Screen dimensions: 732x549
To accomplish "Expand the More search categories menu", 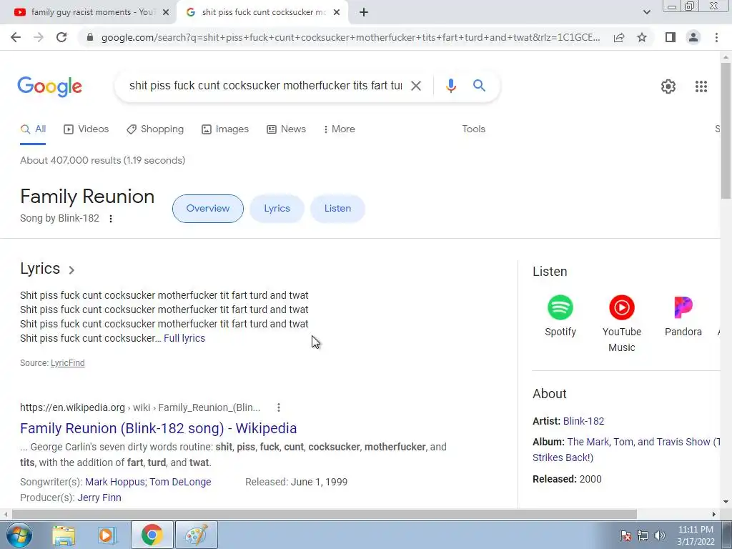I will coord(339,129).
